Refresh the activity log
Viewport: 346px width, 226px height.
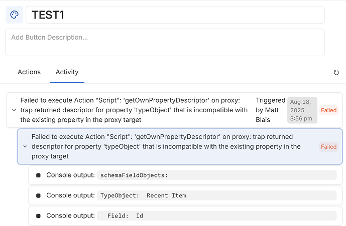(x=336, y=73)
